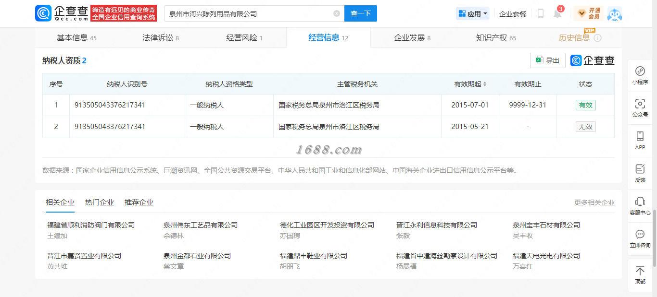Click the 2015-05-21 start date cell
The image size is (657, 297).
470,127
